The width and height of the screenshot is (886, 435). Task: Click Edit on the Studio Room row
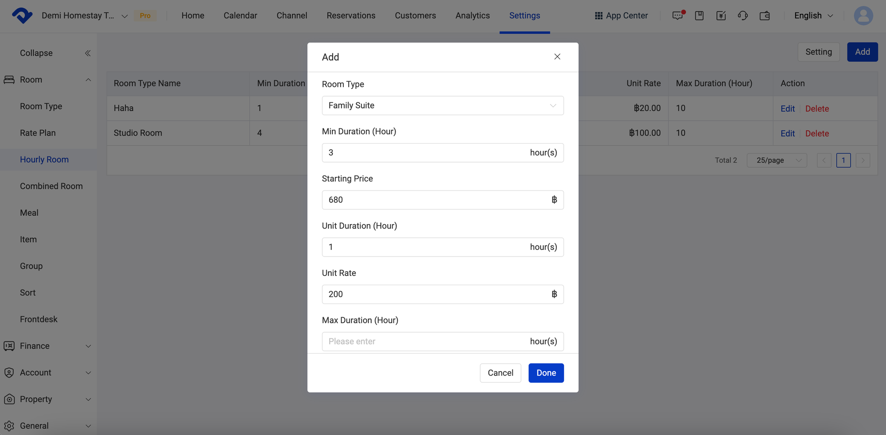click(x=787, y=133)
